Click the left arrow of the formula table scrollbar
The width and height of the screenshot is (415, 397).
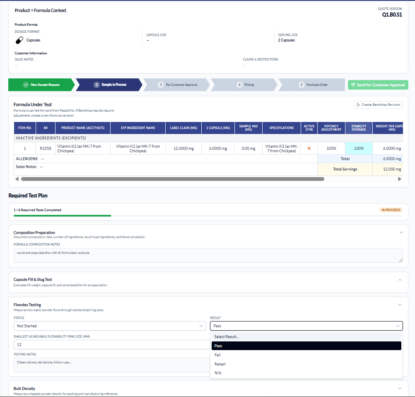(x=17, y=179)
